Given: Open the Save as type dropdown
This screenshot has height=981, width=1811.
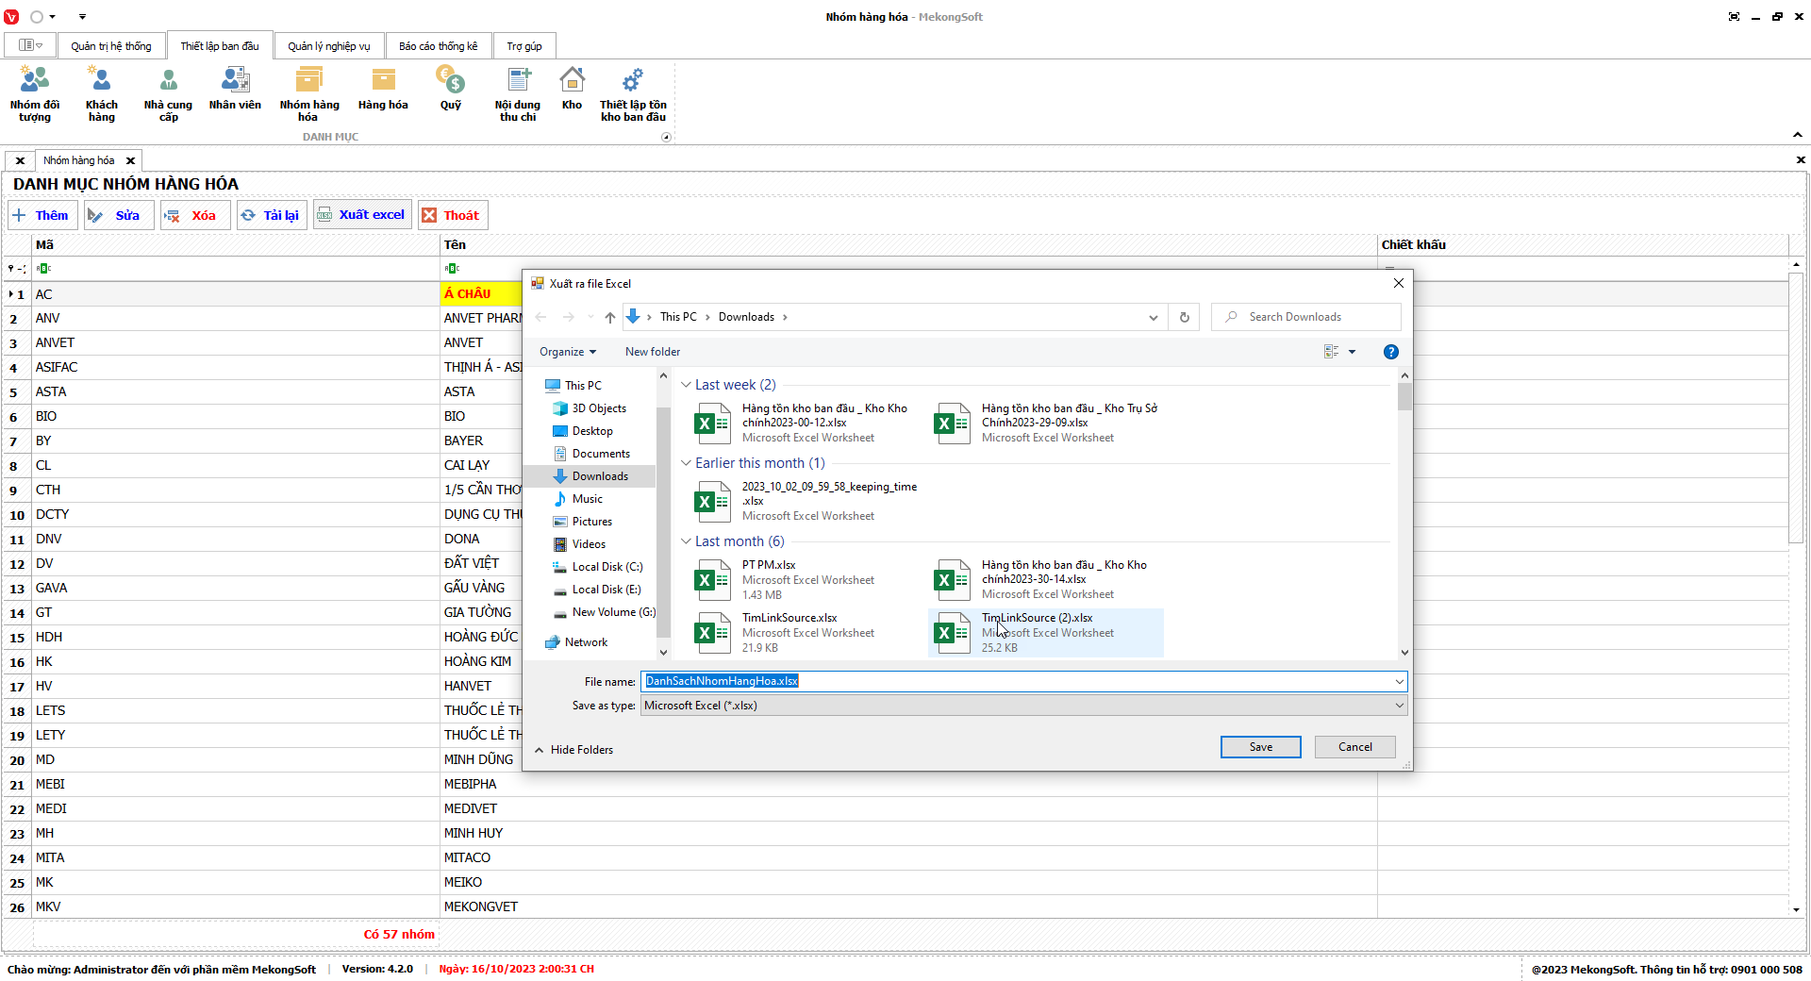Looking at the screenshot, I should coord(1023,706).
